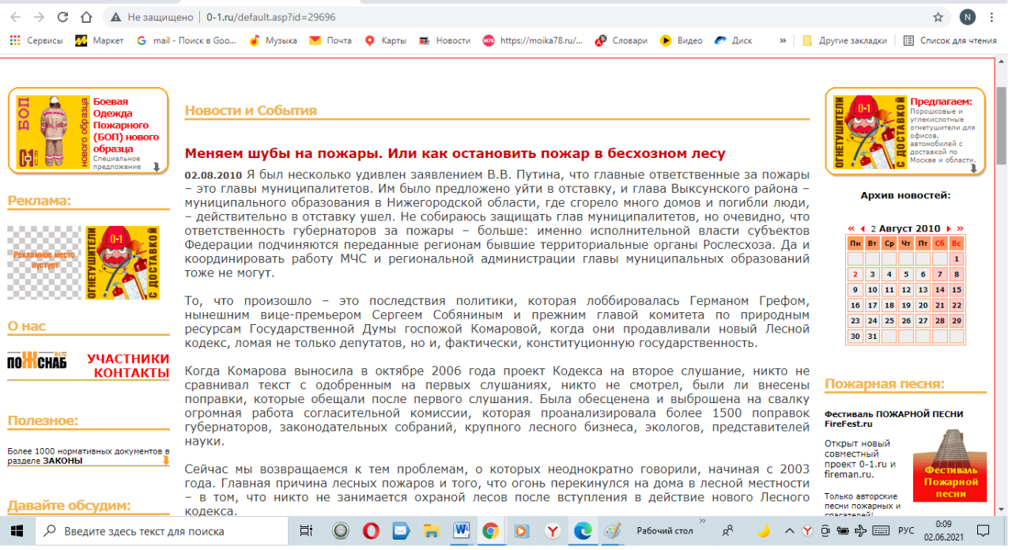Open the ЗАКОНЫ section link
Image resolution: width=1012 pixels, height=550 pixels.
tap(62, 461)
